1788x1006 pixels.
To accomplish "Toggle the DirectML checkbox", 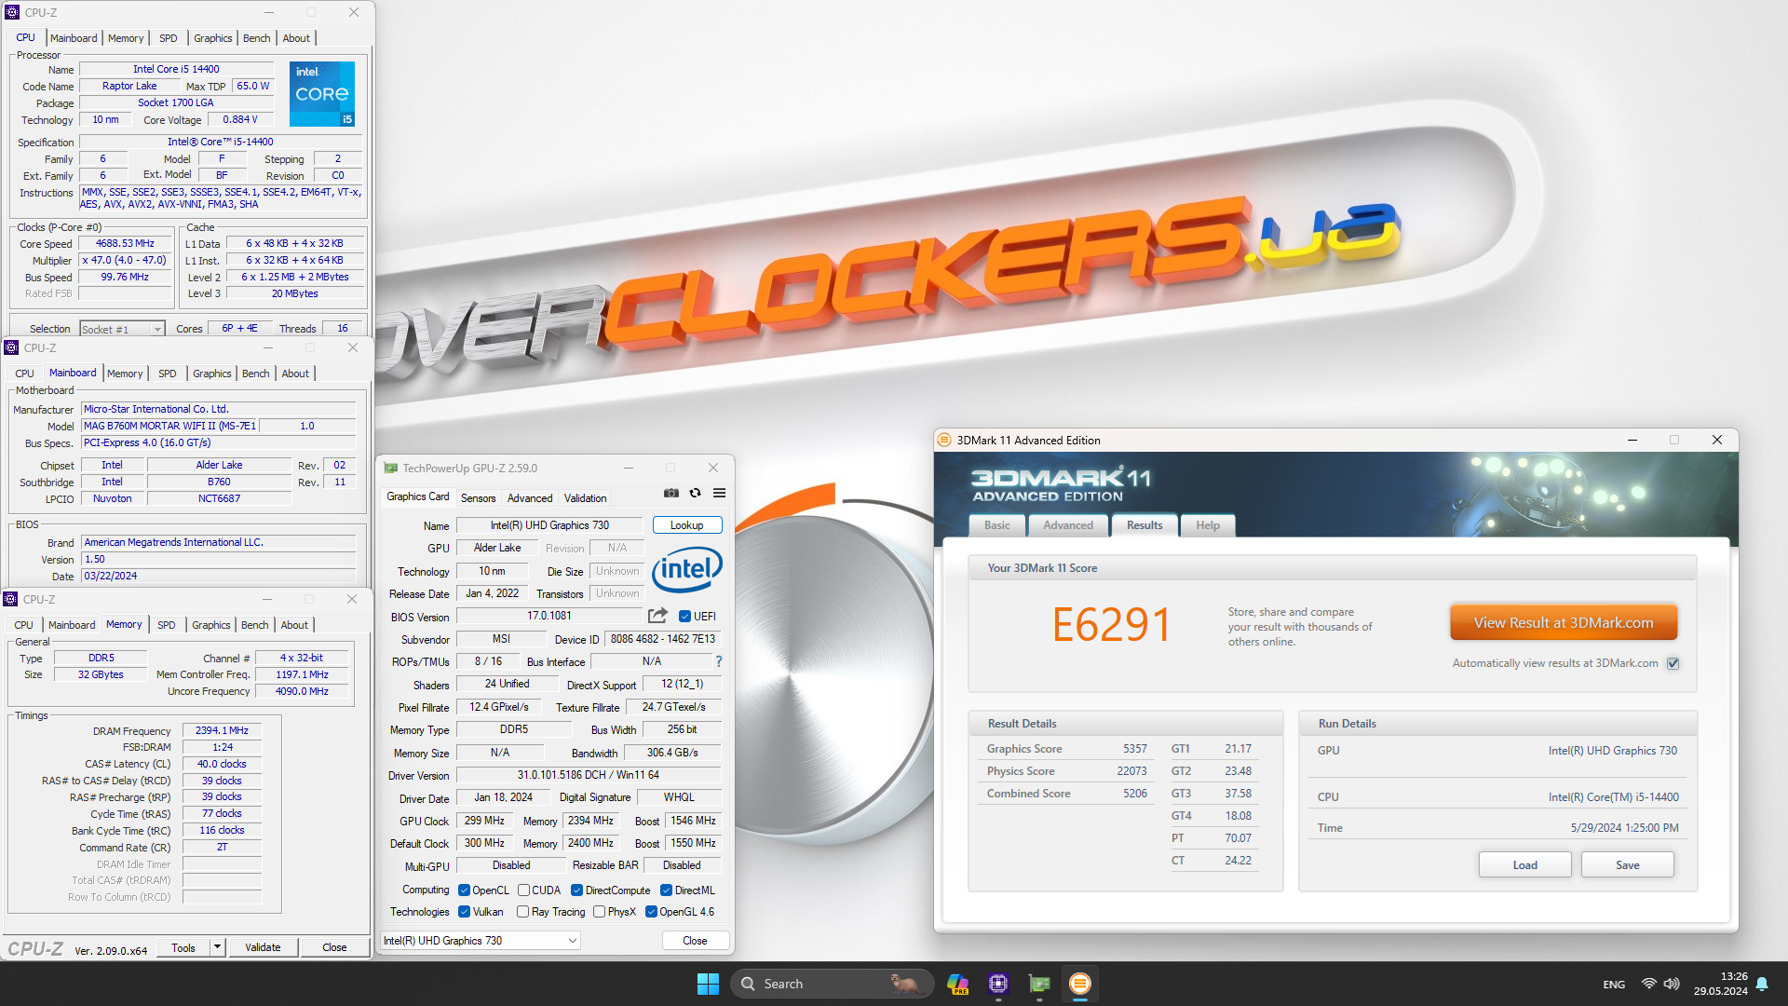I will click(667, 890).
